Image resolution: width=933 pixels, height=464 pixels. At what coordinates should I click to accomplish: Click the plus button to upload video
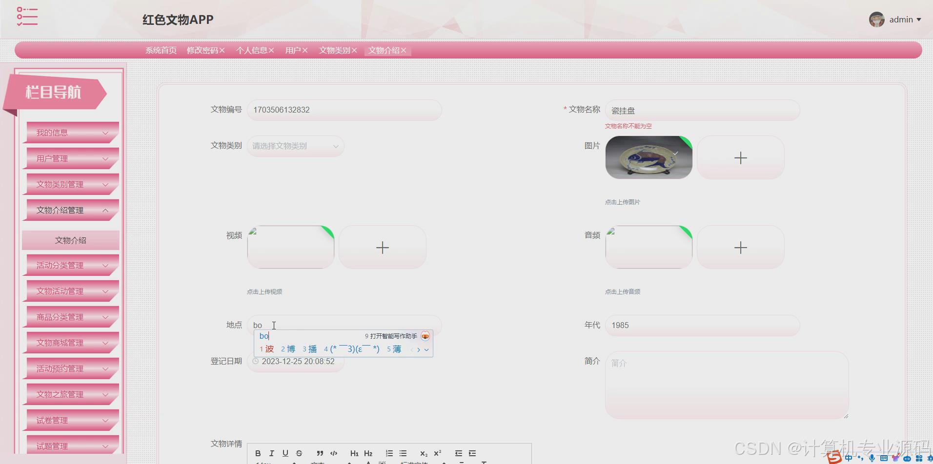[x=382, y=247]
